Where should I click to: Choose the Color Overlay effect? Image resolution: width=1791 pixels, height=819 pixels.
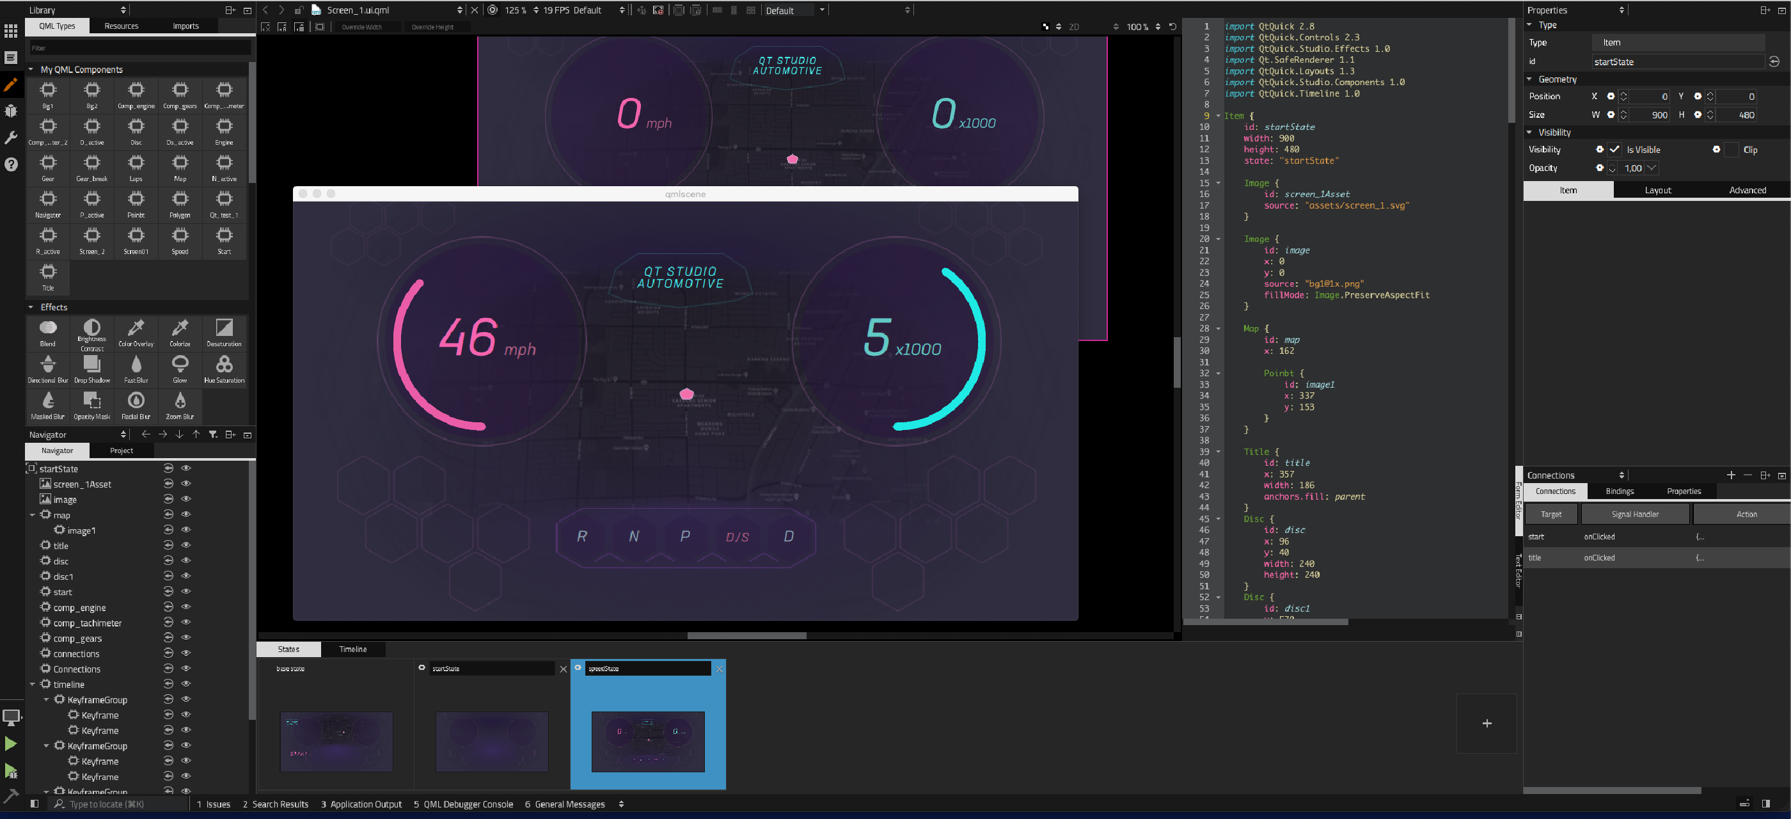(x=136, y=333)
